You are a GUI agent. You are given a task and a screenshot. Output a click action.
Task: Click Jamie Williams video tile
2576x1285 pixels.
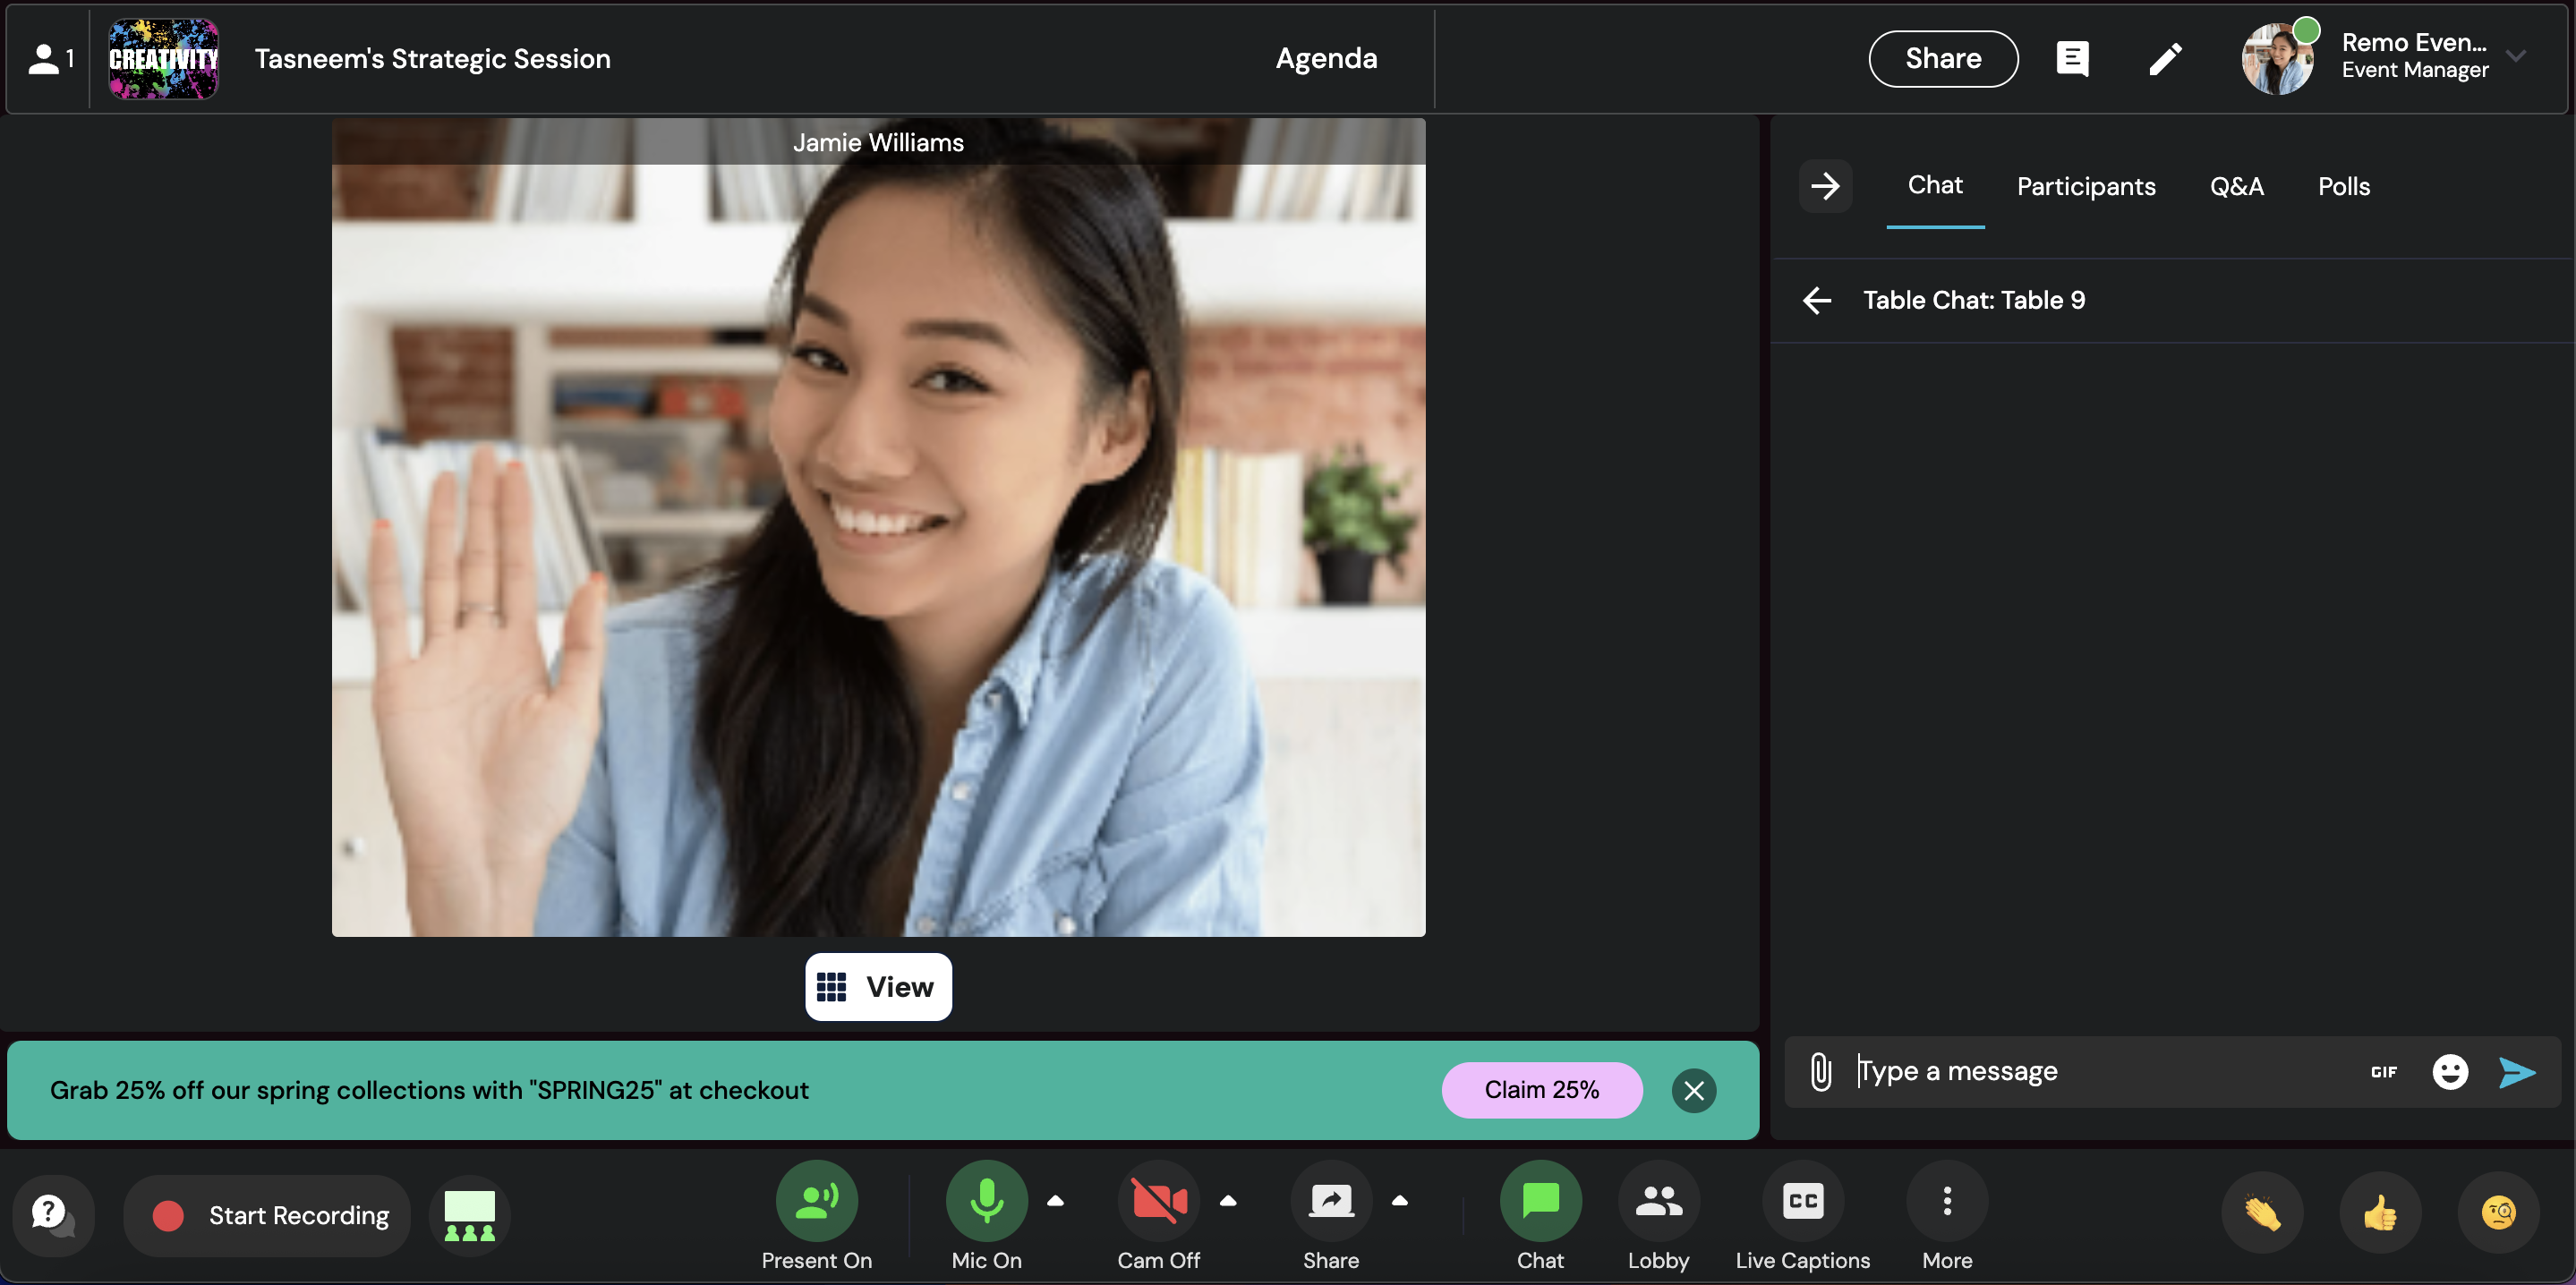click(x=878, y=528)
